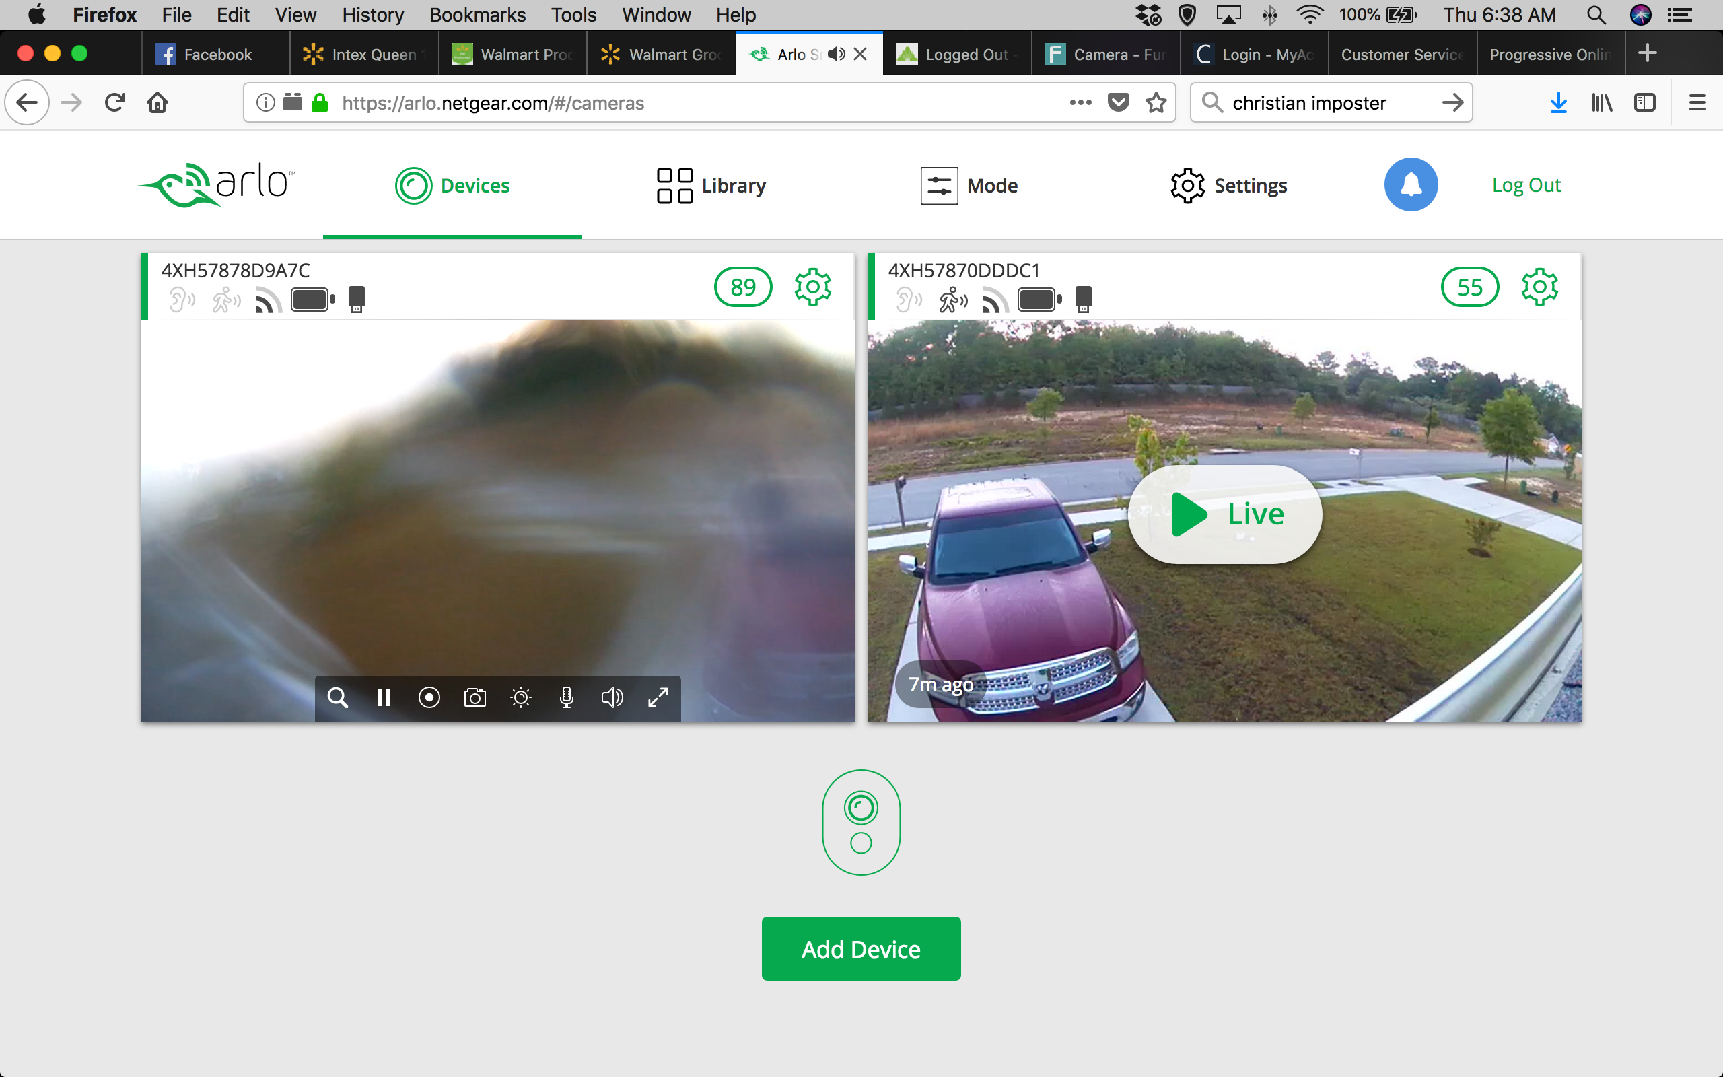
Task: Open the Mode section
Action: (969, 184)
